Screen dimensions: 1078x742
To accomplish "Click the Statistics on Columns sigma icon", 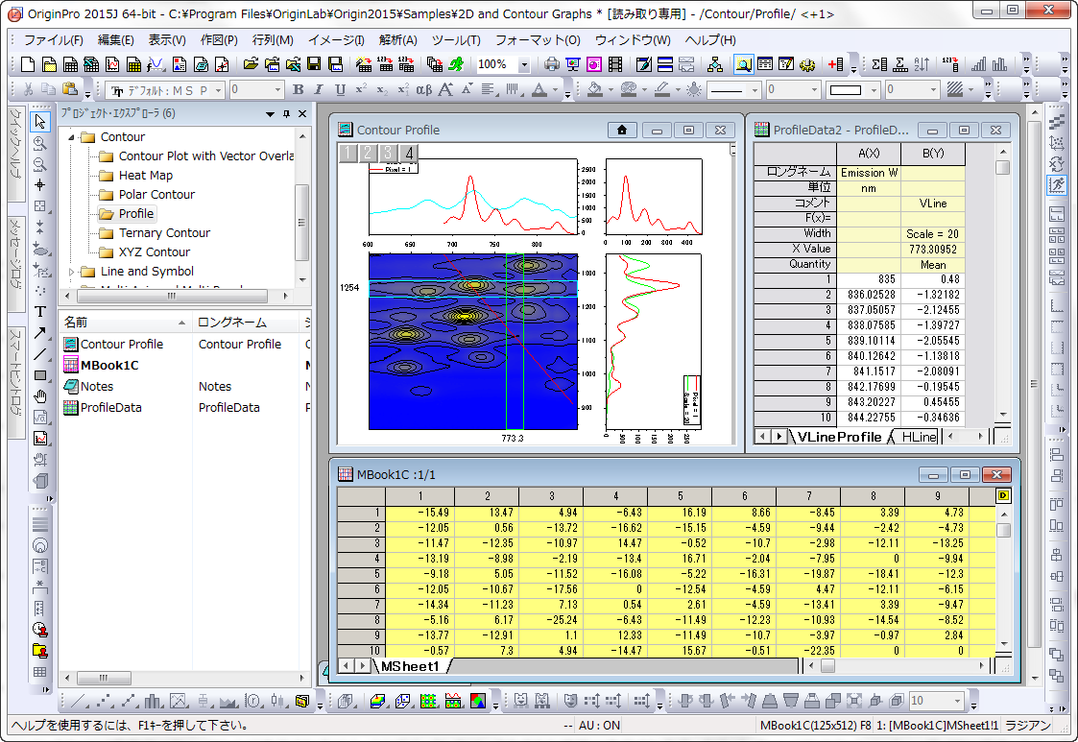I will [878, 64].
